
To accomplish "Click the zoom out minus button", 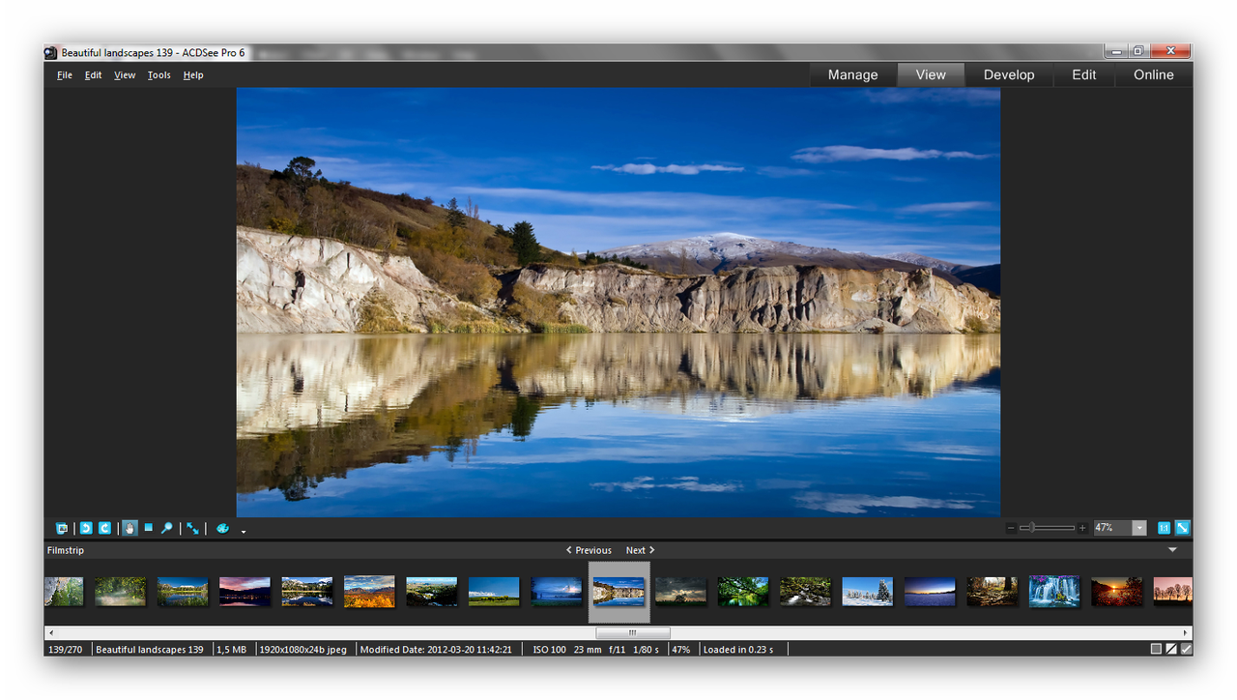I will [x=1011, y=528].
